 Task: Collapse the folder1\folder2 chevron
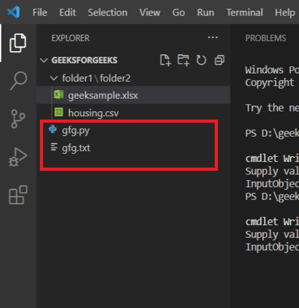pyautogui.click(x=54, y=78)
